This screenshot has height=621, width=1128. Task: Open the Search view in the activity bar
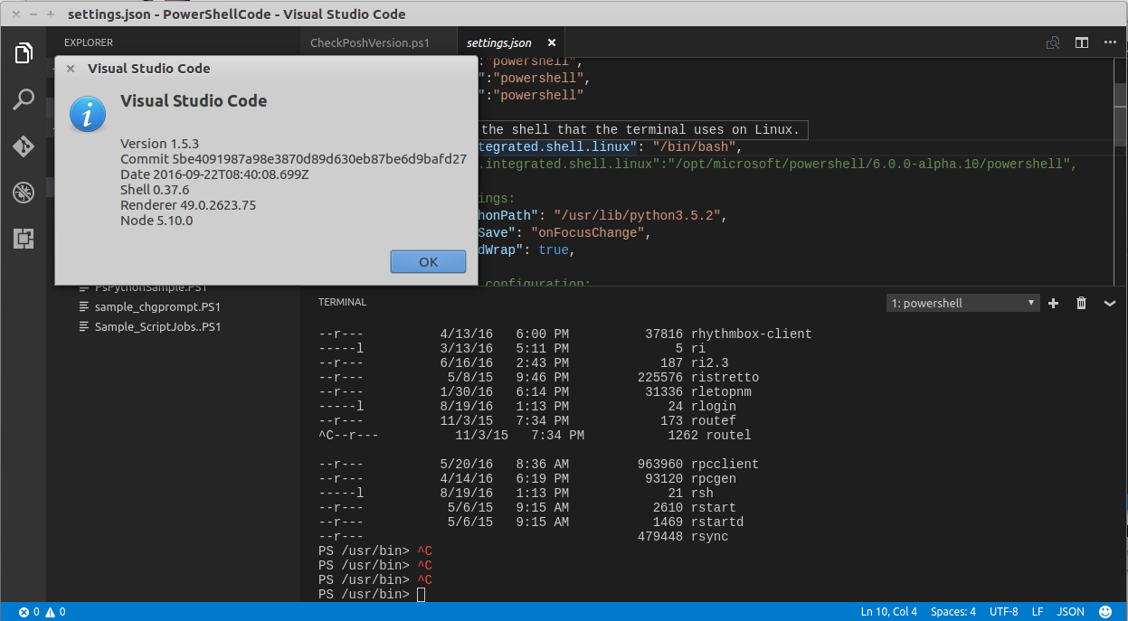click(24, 99)
